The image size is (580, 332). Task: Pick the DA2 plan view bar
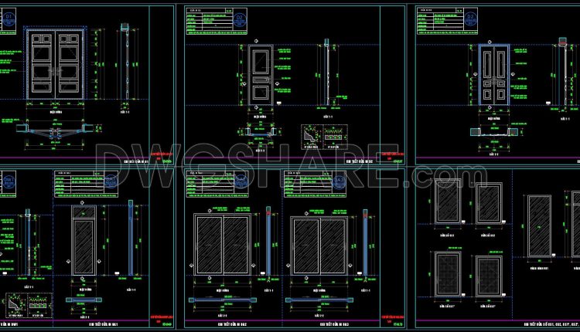(x=223, y=300)
